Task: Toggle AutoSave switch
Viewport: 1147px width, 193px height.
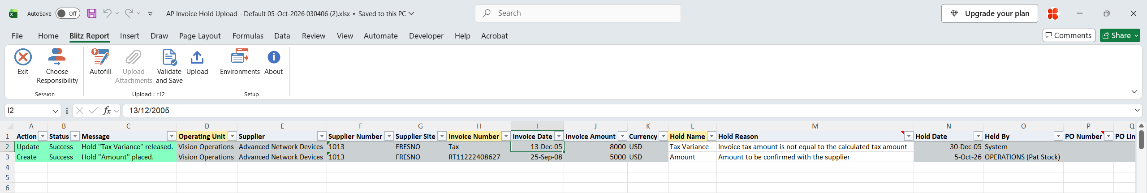Action: click(x=68, y=13)
